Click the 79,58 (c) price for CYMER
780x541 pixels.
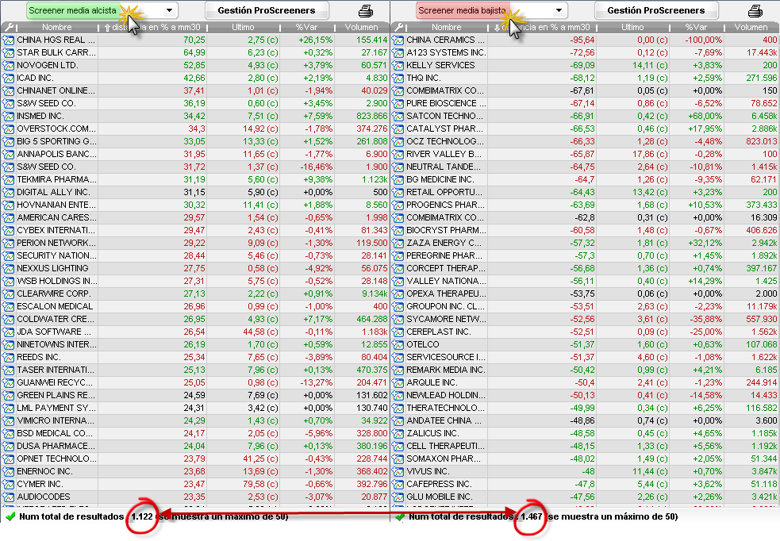(260, 484)
